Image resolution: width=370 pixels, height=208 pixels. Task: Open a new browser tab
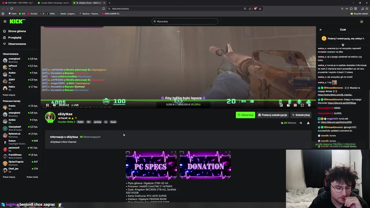coord(110,3)
